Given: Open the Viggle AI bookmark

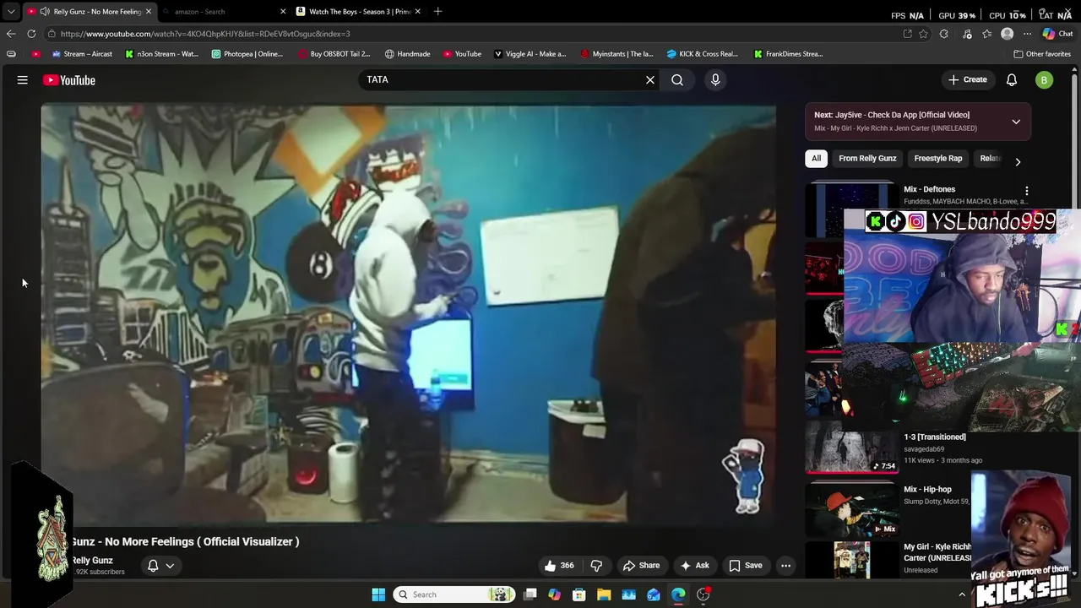Looking at the screenshot, I should coord(530,54).
